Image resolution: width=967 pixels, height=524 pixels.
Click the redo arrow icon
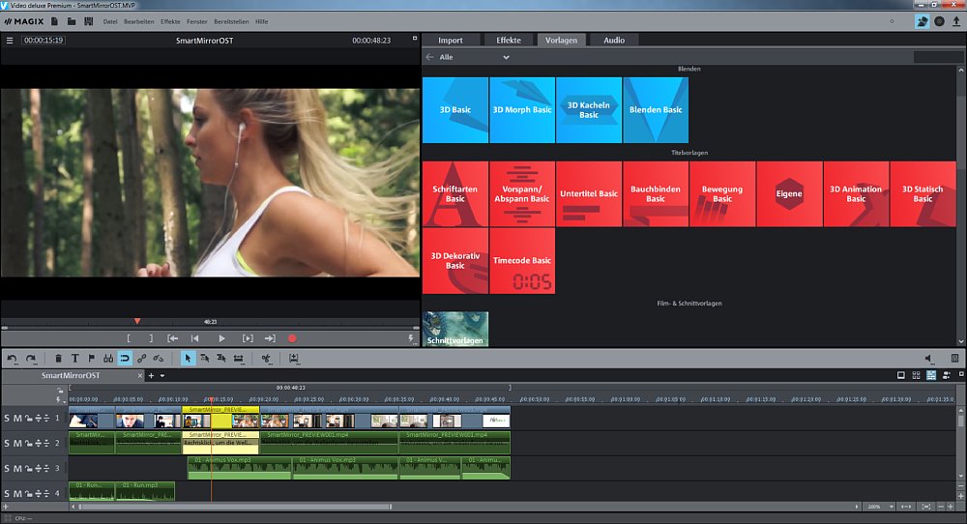pos(30,358)
